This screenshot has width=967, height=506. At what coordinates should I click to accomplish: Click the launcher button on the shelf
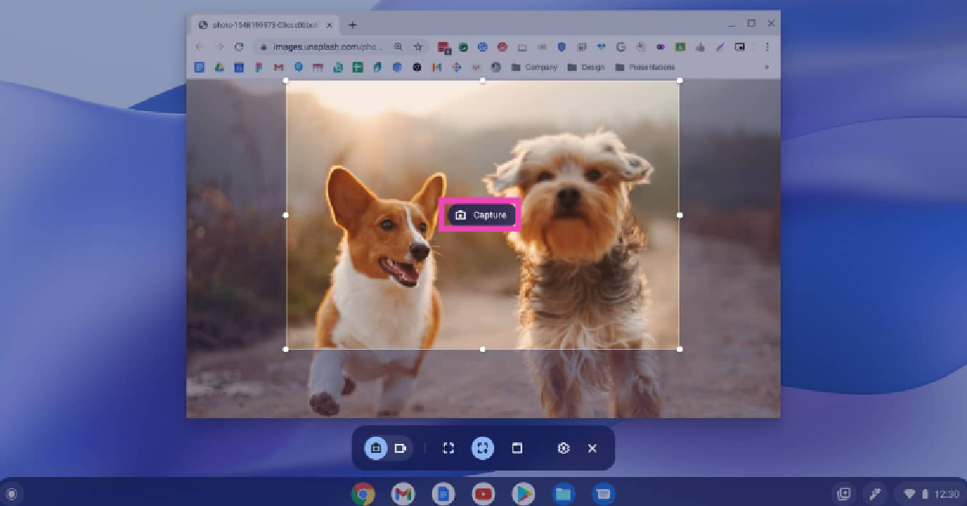click(12, 493)
